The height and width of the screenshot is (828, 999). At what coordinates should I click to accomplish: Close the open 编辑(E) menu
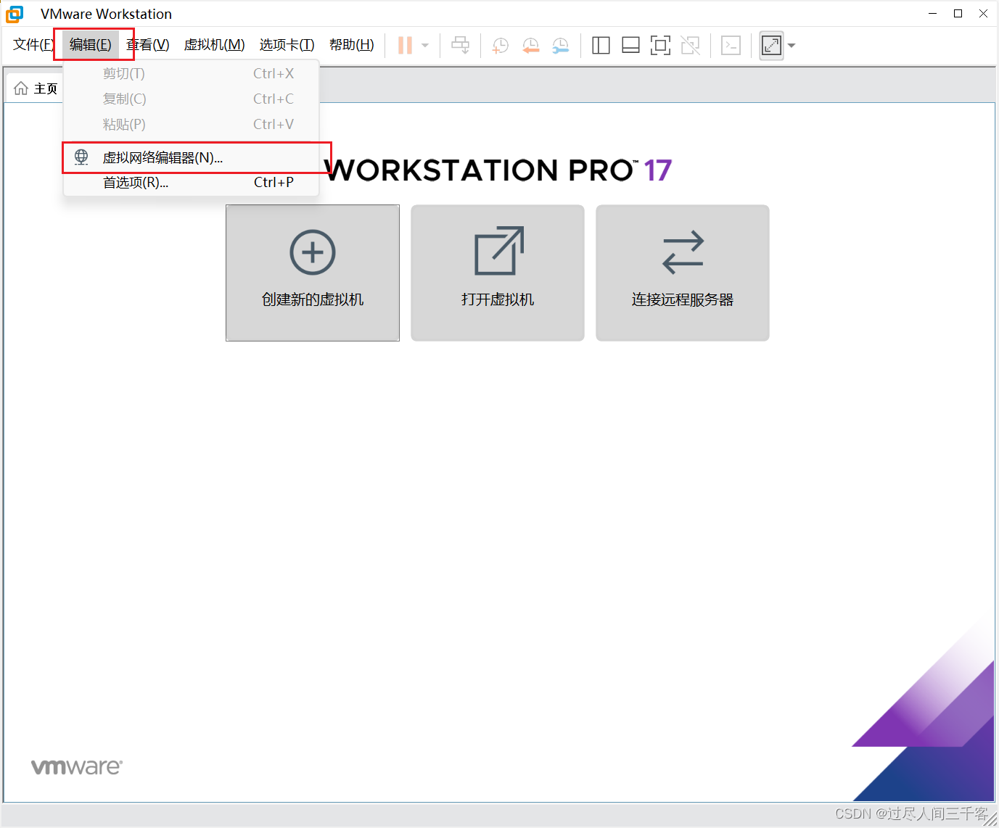(x=91, y=45)
